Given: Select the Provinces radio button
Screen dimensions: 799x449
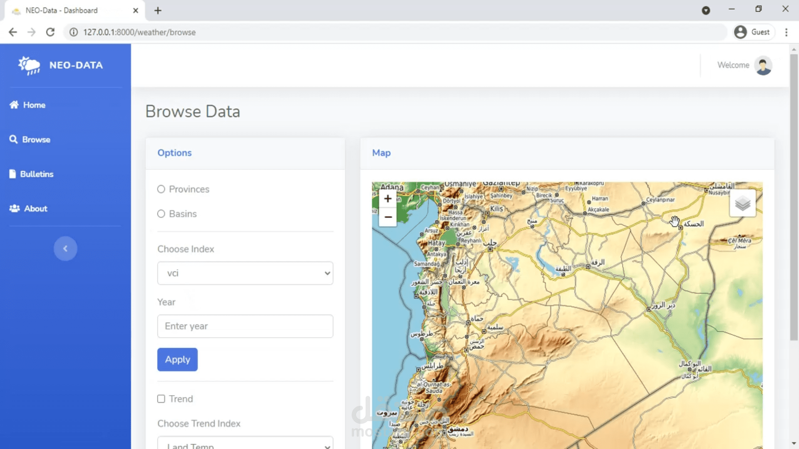Looking at the screenshot, I should pyautogui.click(x=161, y=189).
